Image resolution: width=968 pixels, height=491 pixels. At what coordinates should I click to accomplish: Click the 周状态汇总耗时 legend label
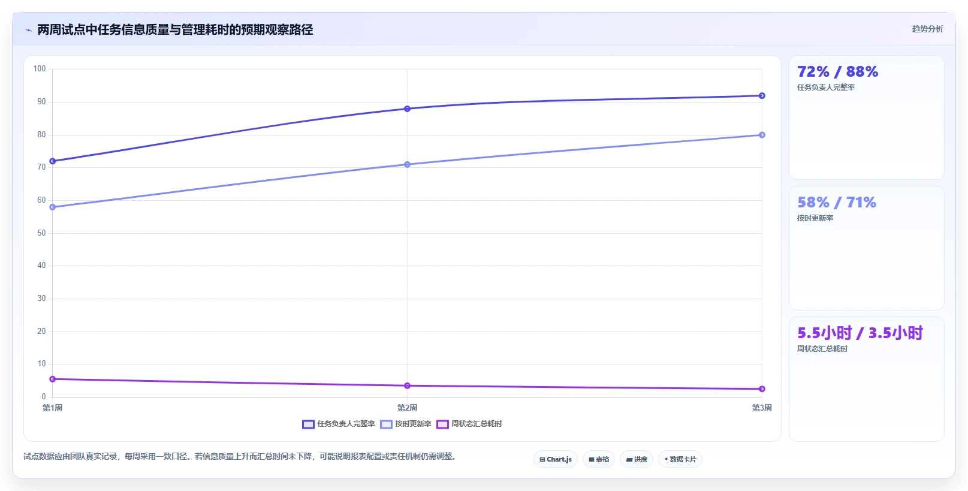pyautogui.click(x=477, y=424)
